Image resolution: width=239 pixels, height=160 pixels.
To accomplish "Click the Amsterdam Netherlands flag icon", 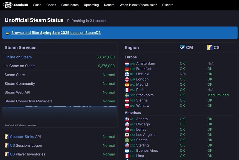I will (x=127, y=64).
